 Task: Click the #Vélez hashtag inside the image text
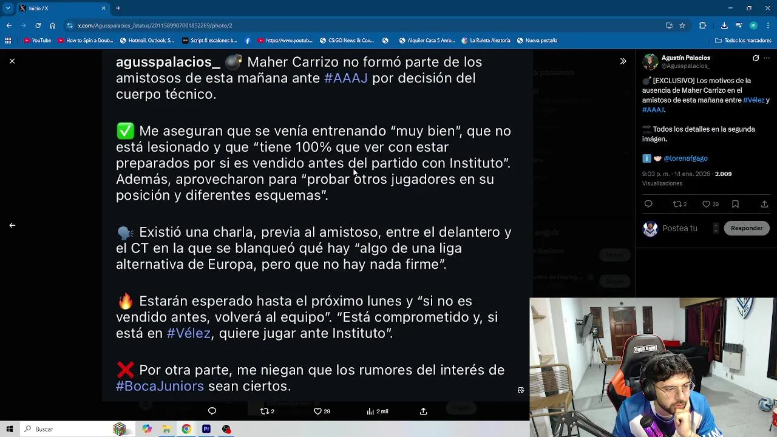(x=188, y=333)
